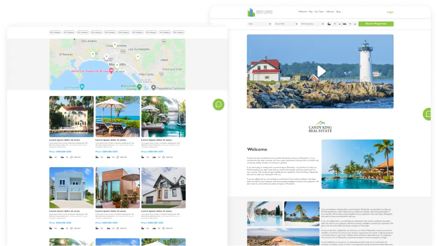Open the wood-clad patio house photo
This screenshot has height=246, width=438.
tap(118, 188)
